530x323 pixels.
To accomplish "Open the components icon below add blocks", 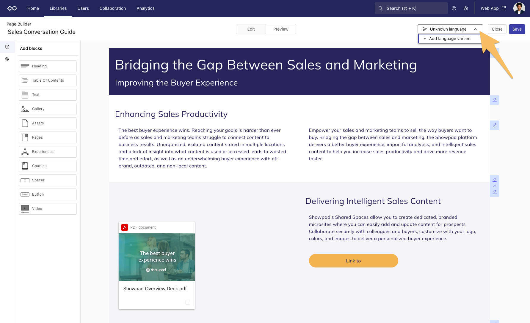I will [7, 59].
